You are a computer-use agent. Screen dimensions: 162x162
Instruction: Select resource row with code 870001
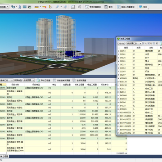click(139, 109)
